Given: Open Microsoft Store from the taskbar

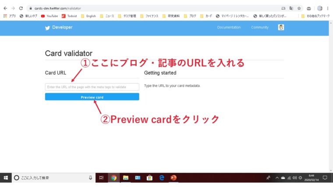Looking at the screenshot, I should [x=149, y=178].
